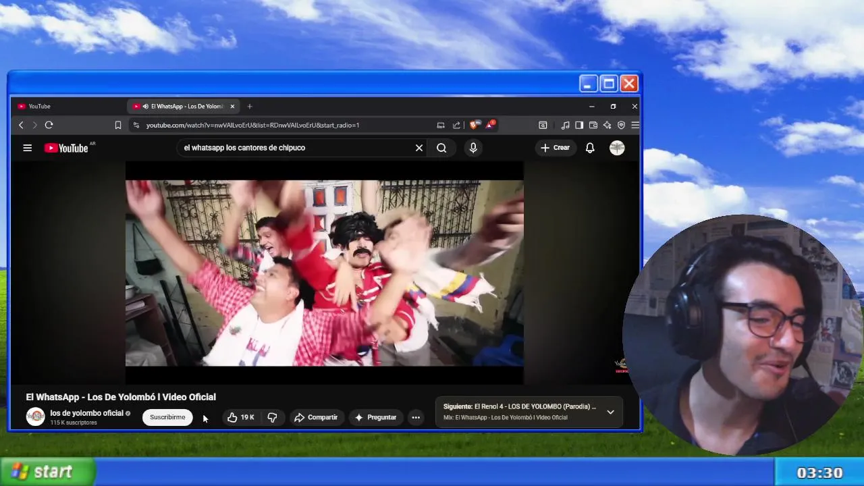Dislike the video
Viewport: 864px width, 486px height.
tap(273, 417)
